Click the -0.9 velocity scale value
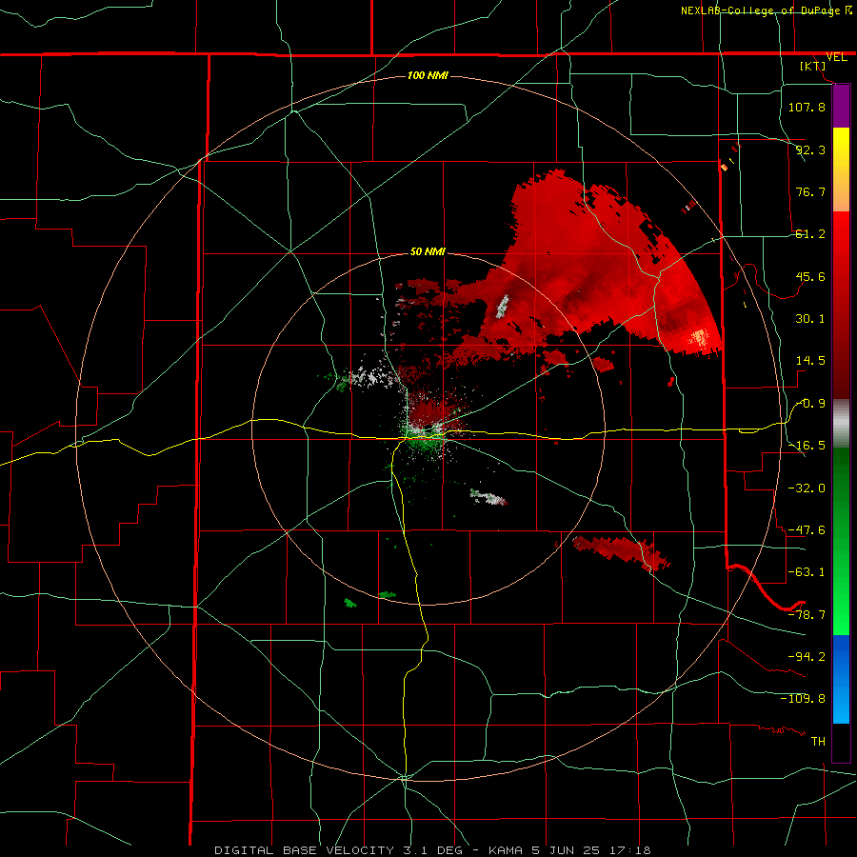The width and height of the screenshot is (857, 857). (x=810, y=404)
